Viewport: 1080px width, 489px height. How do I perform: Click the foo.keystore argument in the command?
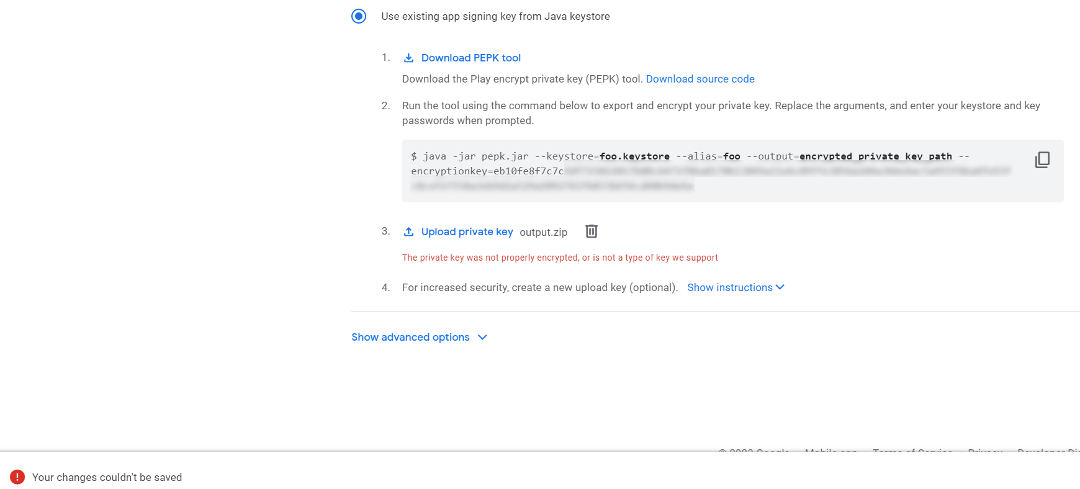click(634, 156)
